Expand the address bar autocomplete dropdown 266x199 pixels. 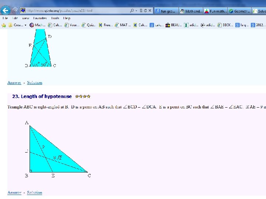(136, 10)
